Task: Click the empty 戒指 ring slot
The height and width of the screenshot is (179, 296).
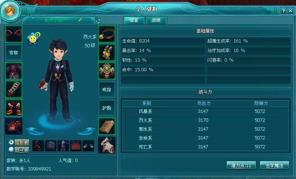Action: 107,89
